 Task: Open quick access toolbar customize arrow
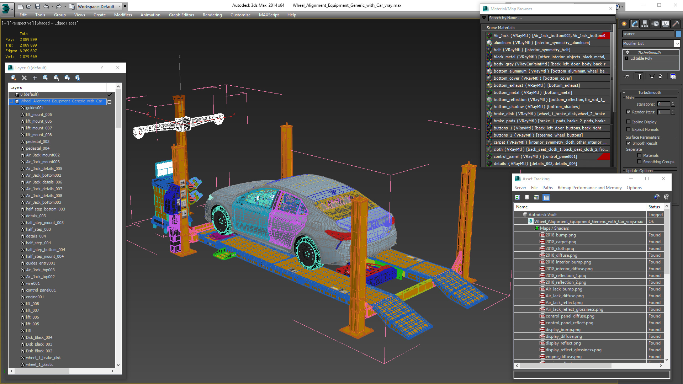point(125,6)
